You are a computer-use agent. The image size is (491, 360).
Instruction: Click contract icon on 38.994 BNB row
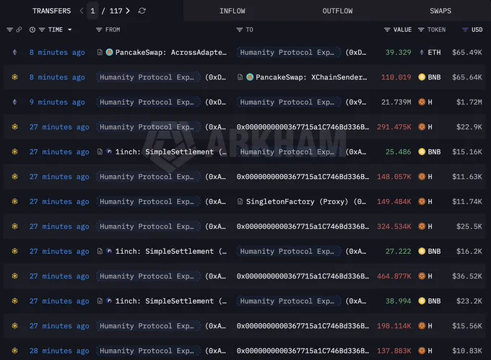tap(100, 301)
